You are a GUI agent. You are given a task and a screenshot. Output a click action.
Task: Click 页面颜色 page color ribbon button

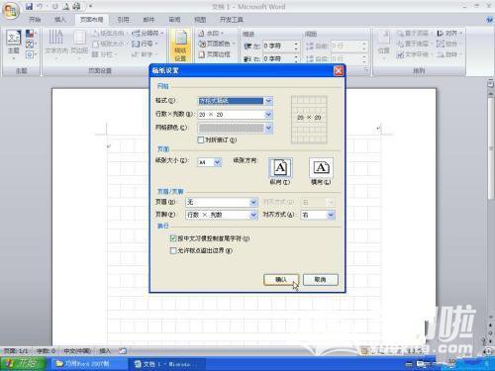pos(217,44)
